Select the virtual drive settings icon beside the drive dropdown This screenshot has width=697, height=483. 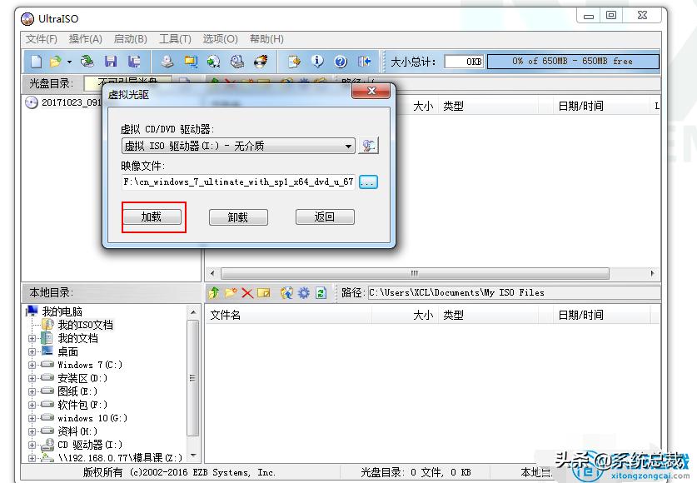pyautogui.click(x=369, y=145)
